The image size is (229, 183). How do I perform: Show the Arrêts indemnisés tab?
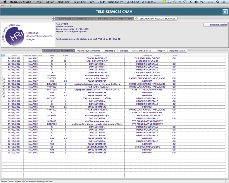click(x=141, y=51)
